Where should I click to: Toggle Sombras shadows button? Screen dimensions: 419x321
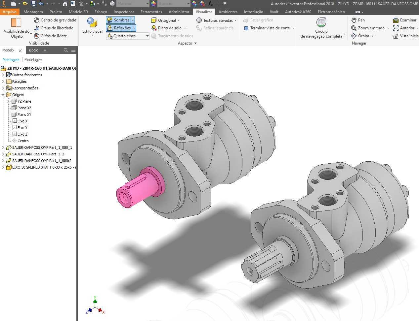click(x=118, y=20)
